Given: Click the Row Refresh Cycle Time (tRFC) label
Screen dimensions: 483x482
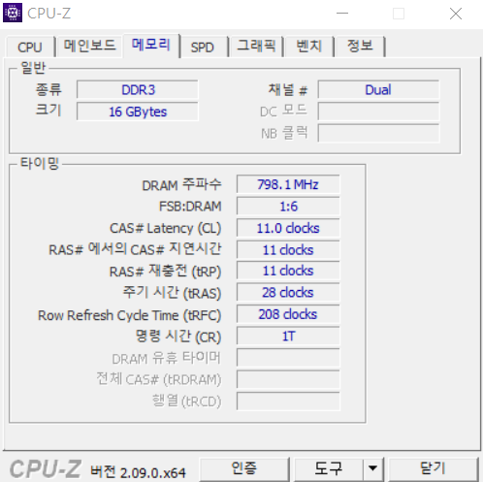Looking at the screenshot, I should pos(129,315).
